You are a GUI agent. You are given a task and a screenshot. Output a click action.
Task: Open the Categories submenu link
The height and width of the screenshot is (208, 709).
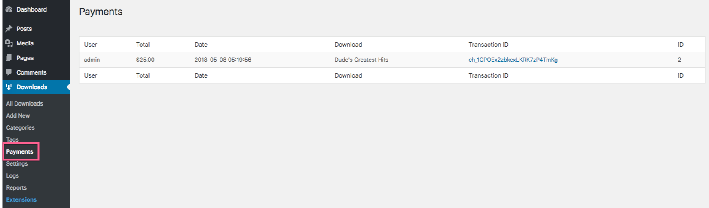[x=20, y=127]
